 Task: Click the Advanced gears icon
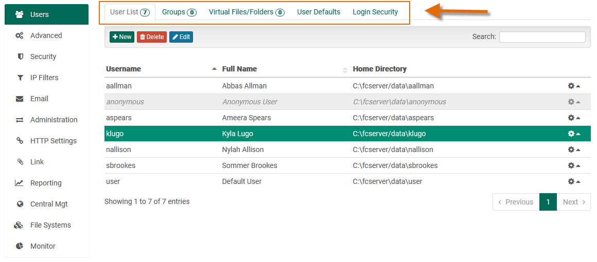click(20, 35)
